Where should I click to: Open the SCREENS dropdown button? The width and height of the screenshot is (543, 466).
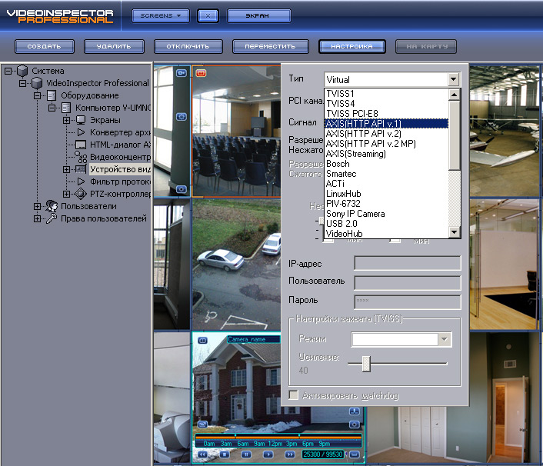pos(160,15)
